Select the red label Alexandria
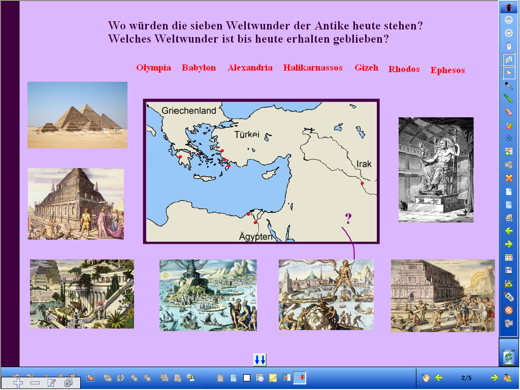Image resolution: width=520 pixels, height=390 pixels. click(250, 68)
